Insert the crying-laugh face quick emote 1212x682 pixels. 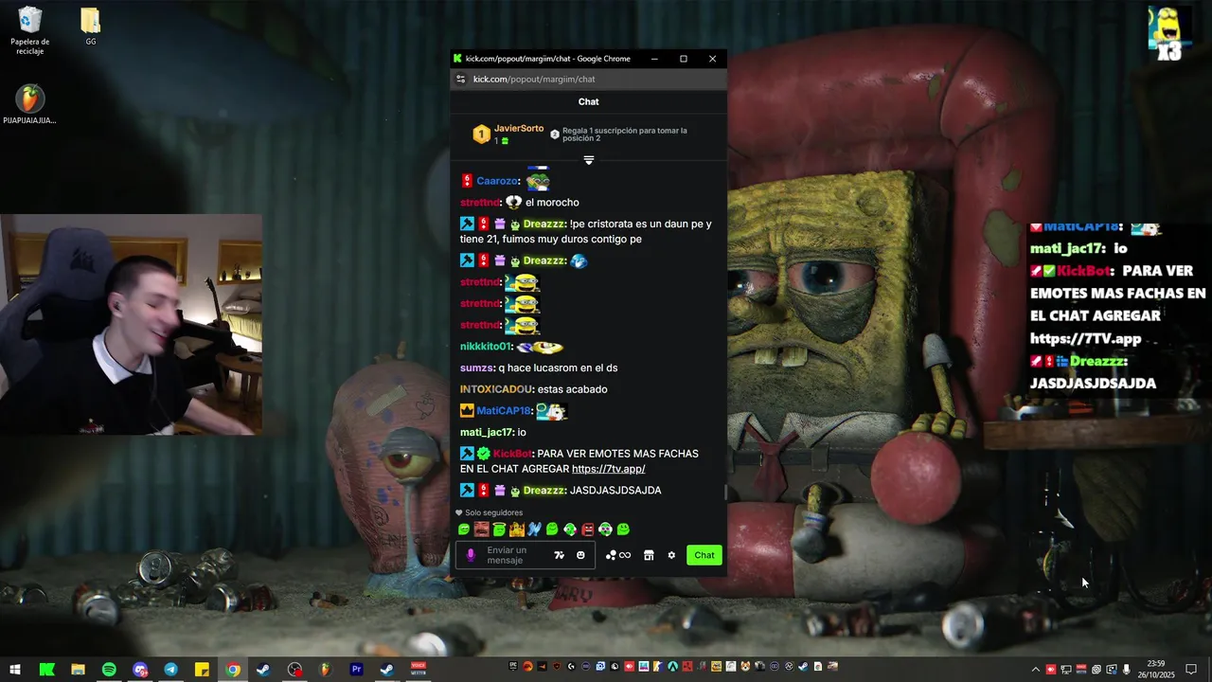481,529
